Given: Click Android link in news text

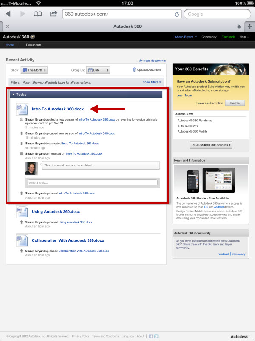Looking at the screenshot, I should point(219,207).
